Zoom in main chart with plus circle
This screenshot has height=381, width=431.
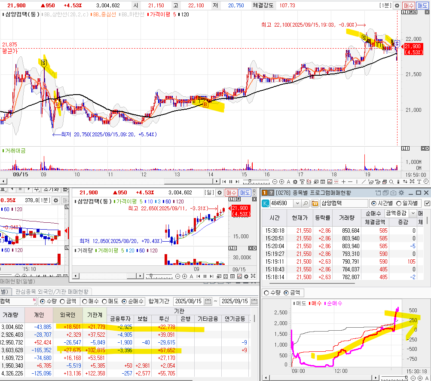point(282,181)
